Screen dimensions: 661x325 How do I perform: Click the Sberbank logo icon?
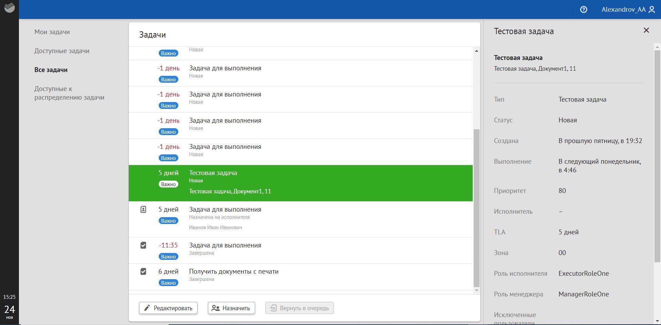9,8
